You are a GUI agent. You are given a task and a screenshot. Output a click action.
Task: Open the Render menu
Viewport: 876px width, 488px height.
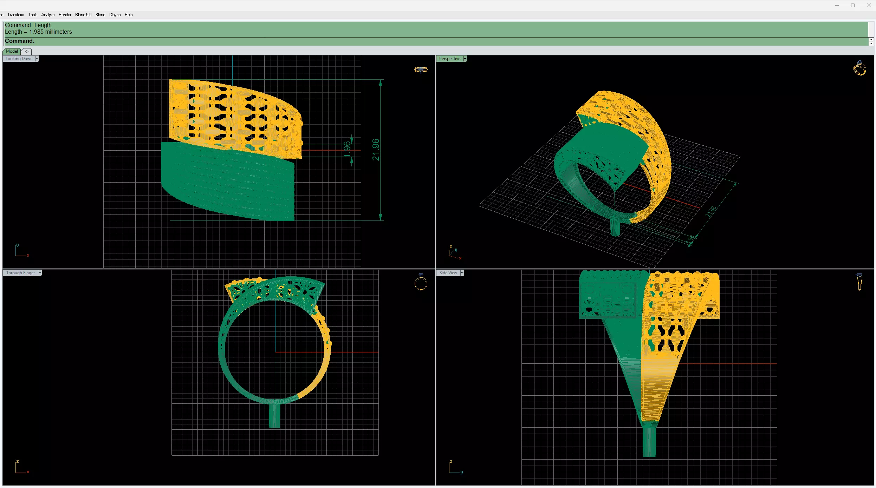[x=65, y=15]
